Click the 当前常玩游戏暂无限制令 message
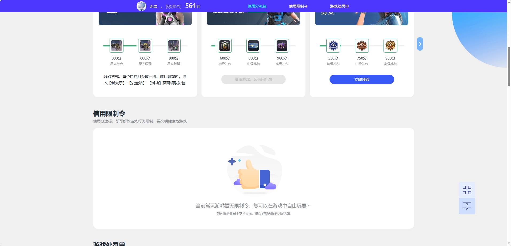 [253, 206]
